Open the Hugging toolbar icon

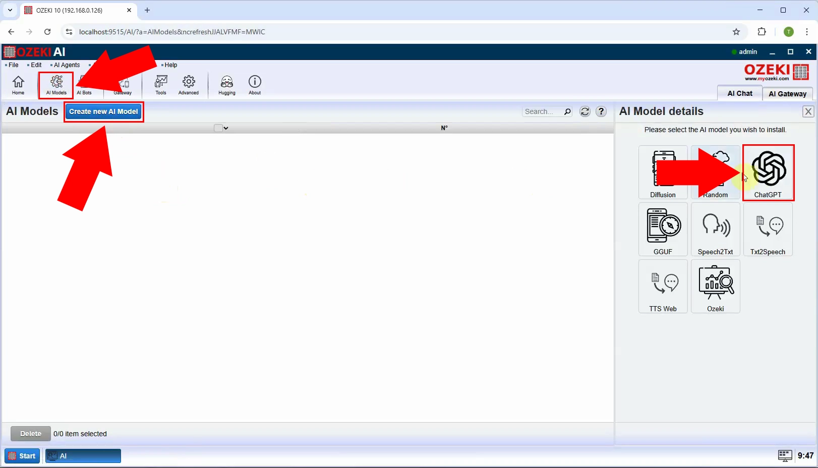pos(227,85)
